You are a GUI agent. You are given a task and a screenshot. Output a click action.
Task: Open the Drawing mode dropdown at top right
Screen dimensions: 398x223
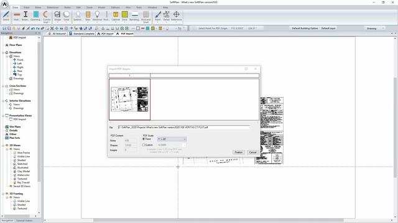click(375, 28)
